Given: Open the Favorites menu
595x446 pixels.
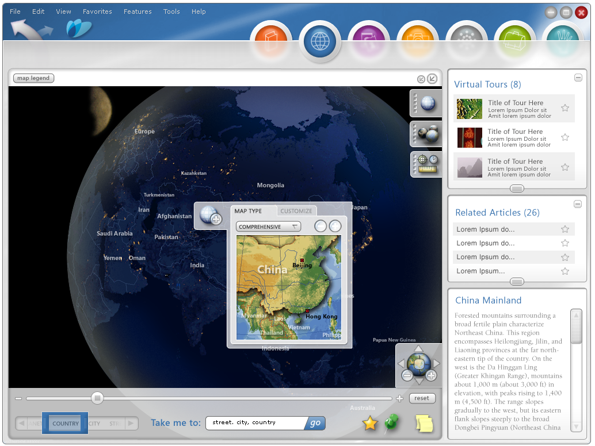Looking at the screenshot, I should 97,11.
